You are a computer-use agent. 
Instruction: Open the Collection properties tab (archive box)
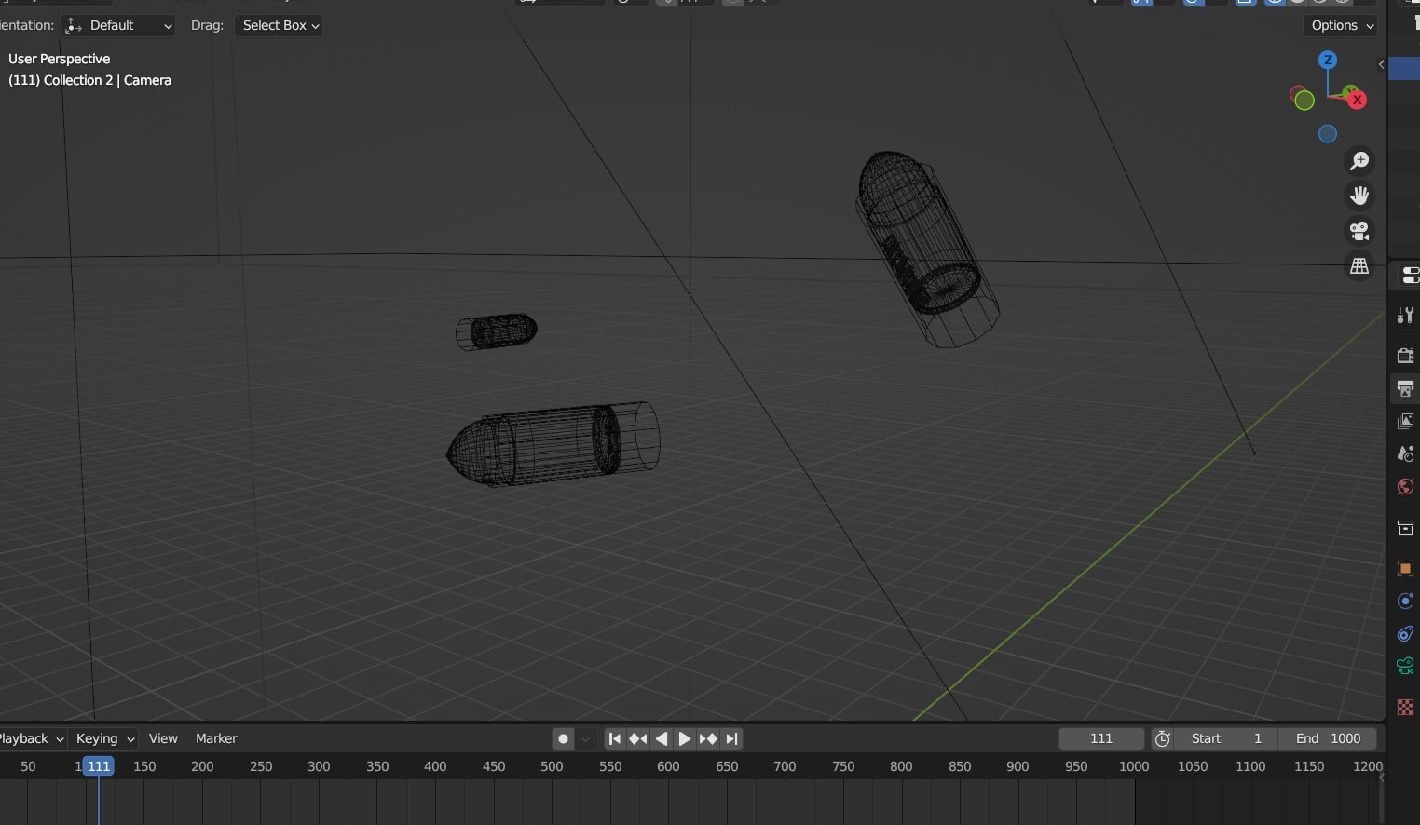(1405, 528)
